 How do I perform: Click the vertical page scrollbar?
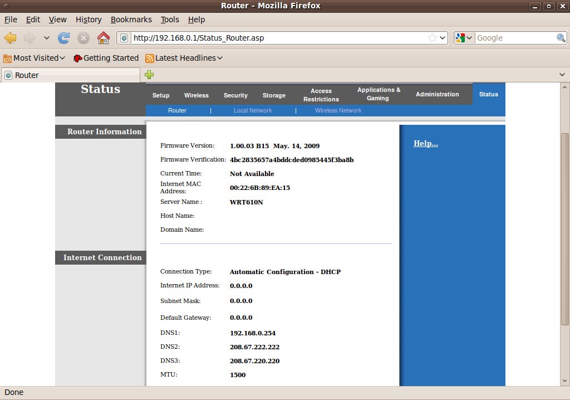tap(565, 228)
